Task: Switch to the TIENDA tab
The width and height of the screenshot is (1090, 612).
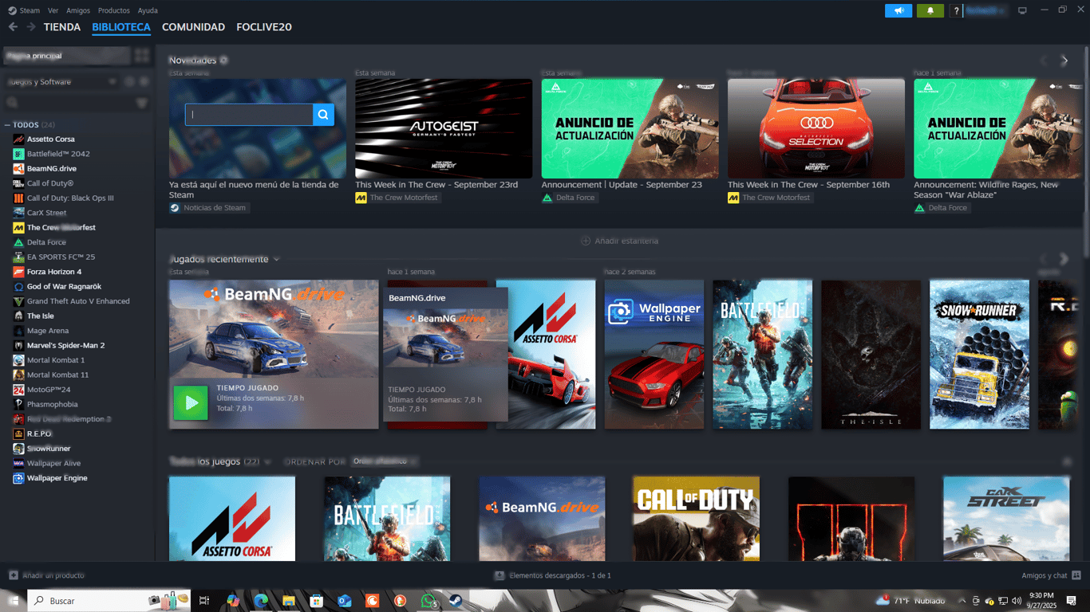Action: pyautogui.click(x=62, y=27)
